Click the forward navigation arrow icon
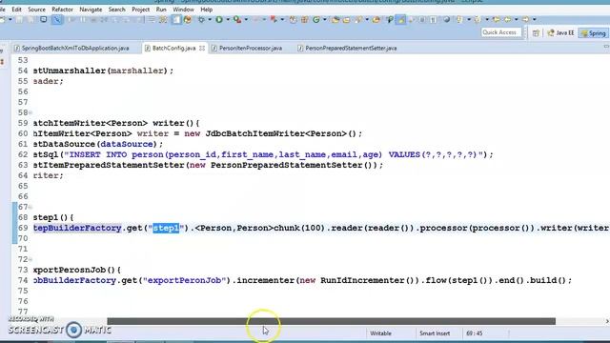The height and width of the screenshot is (343, 610). (x=525, y=19)
